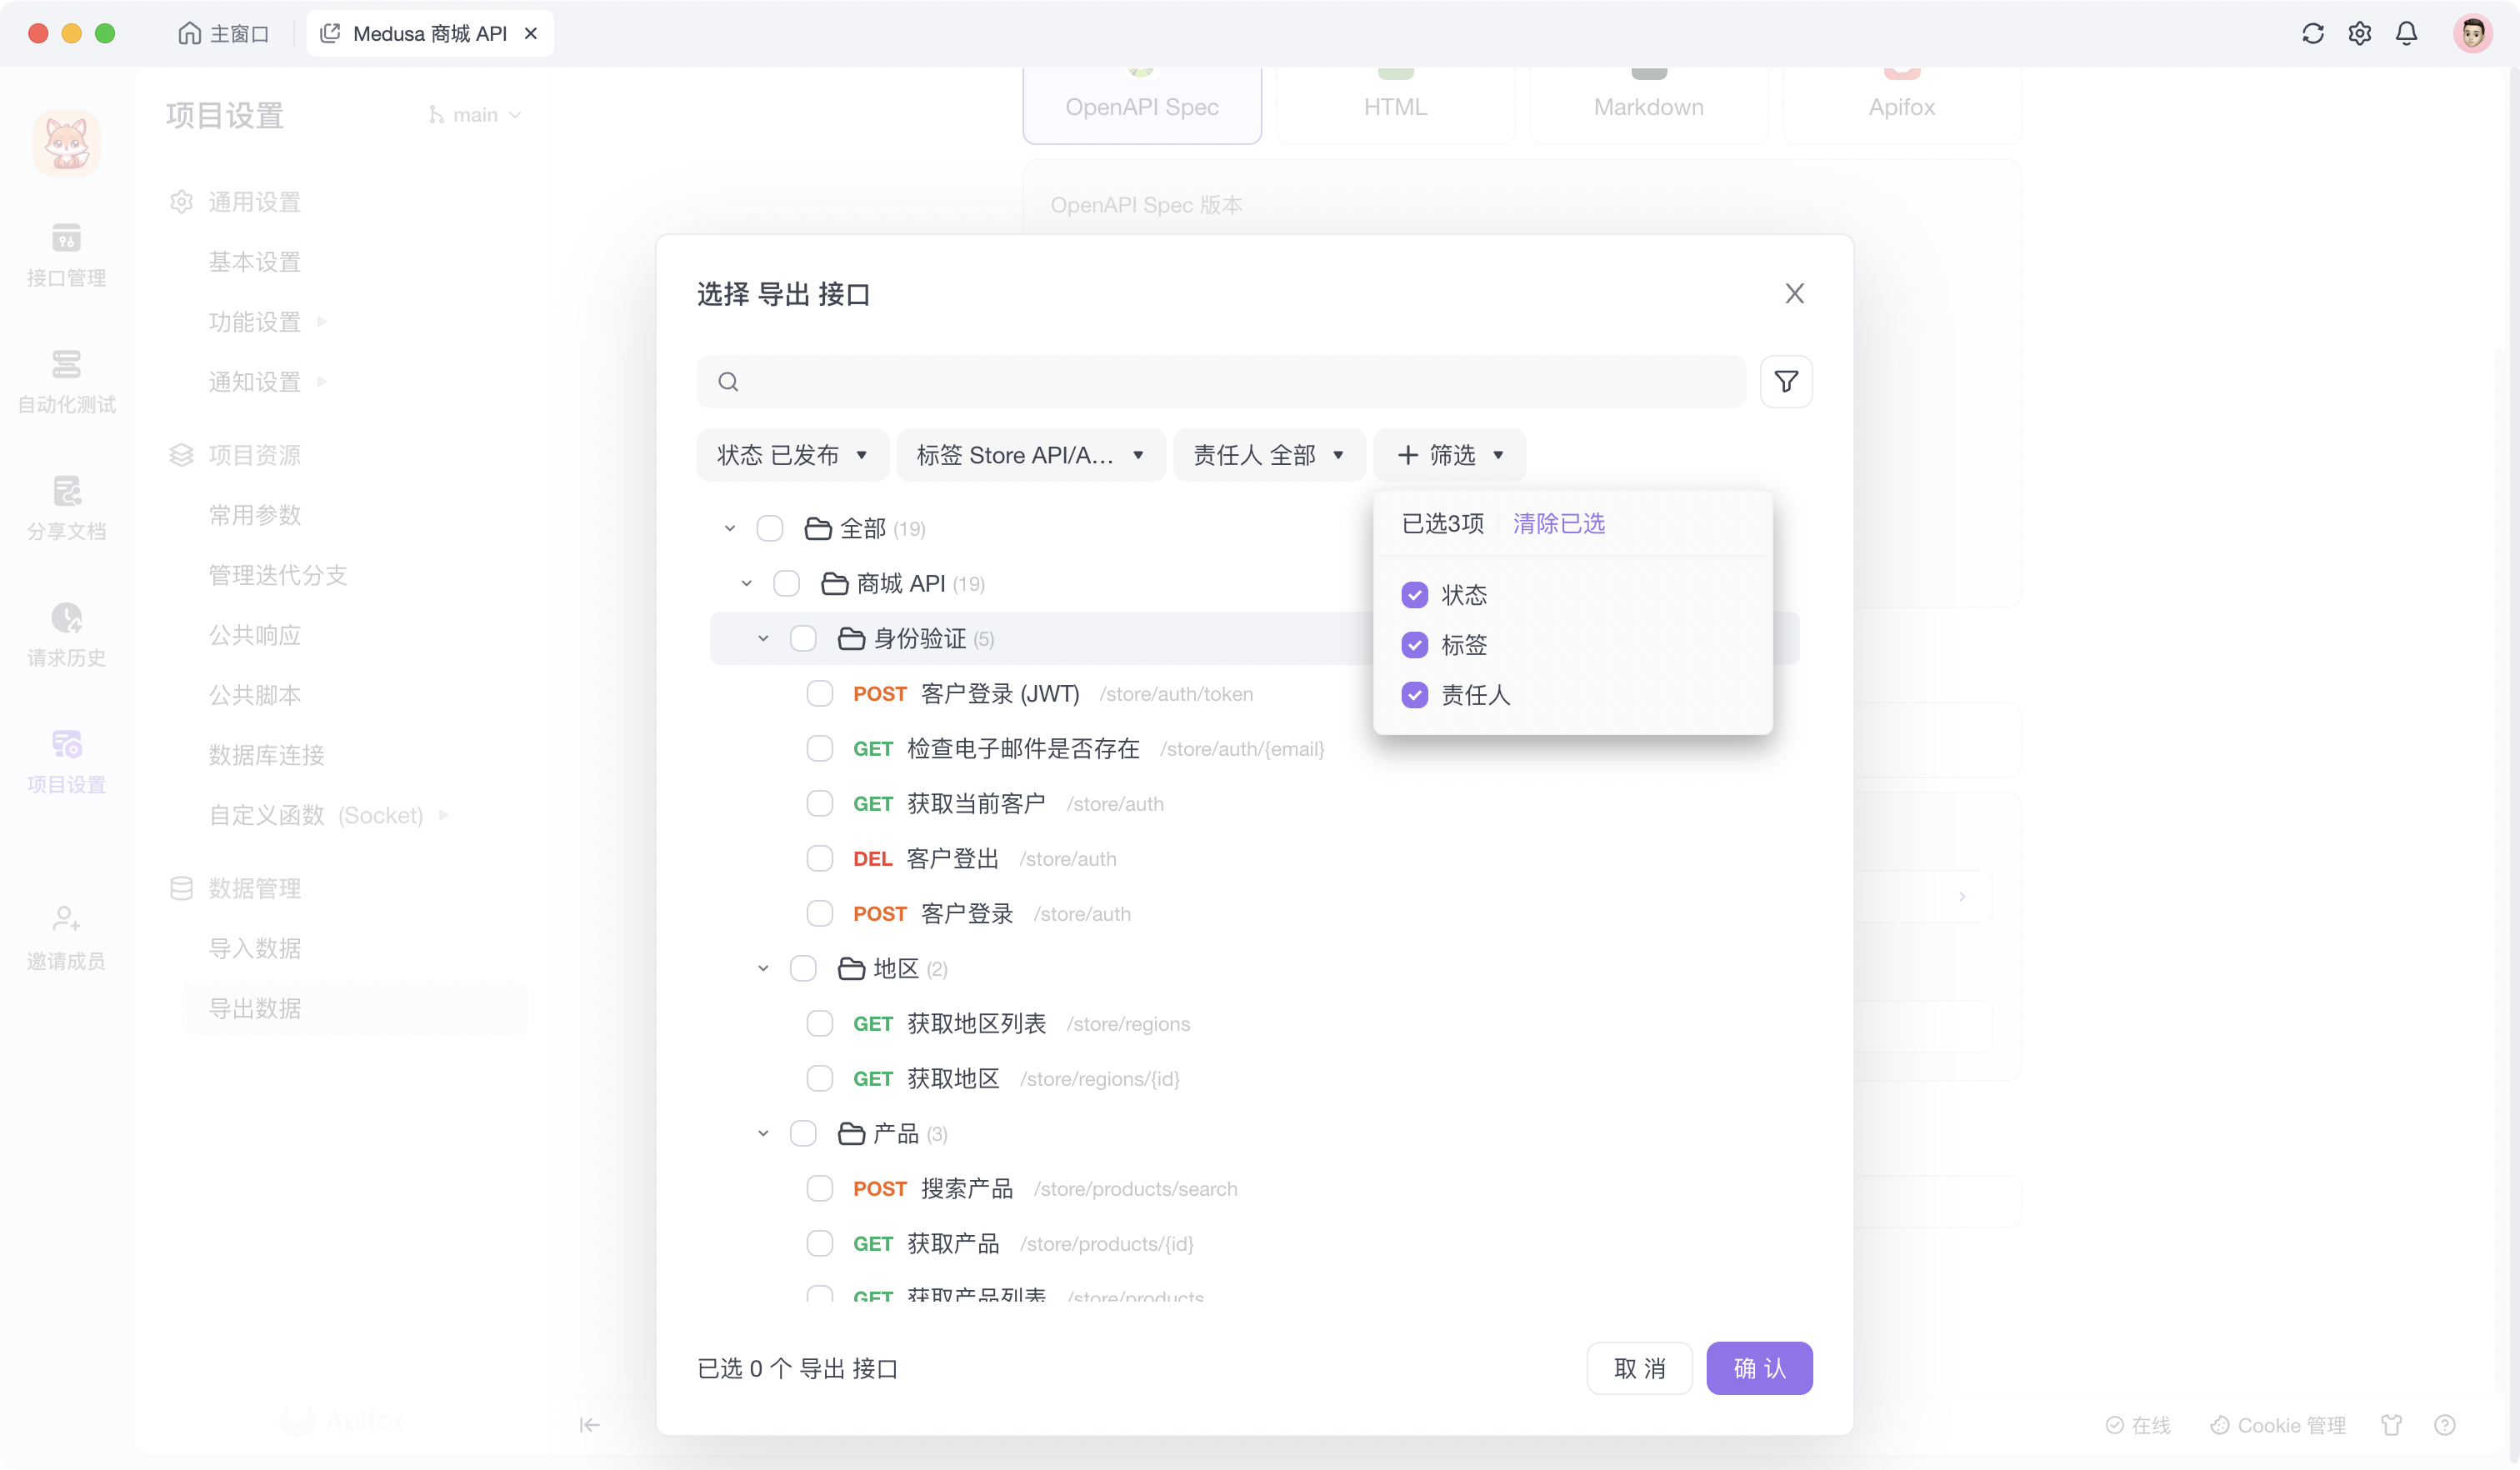Select the 接口管理 sidebar icon
The width and height of the screenshot is (2520, 1470).
[66, 255]
